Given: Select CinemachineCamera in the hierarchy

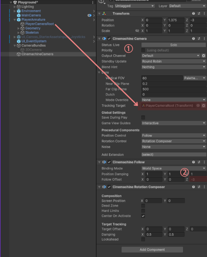Looking at the screenshot, I should point(37,54).
